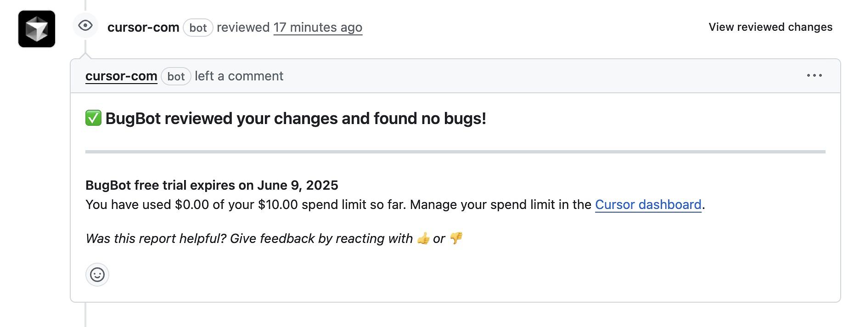Open the Cursor dashboard link

pos(648,205)
